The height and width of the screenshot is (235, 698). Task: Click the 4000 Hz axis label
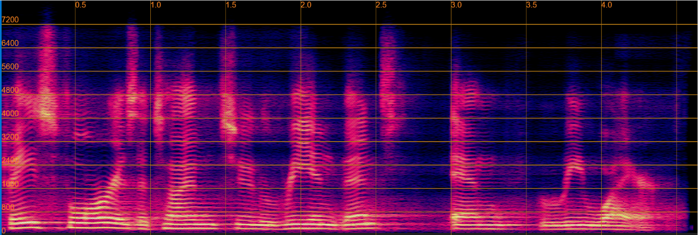click(11, 114)
